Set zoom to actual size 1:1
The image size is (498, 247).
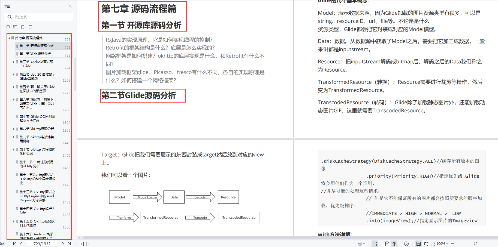tap(418, 244)
